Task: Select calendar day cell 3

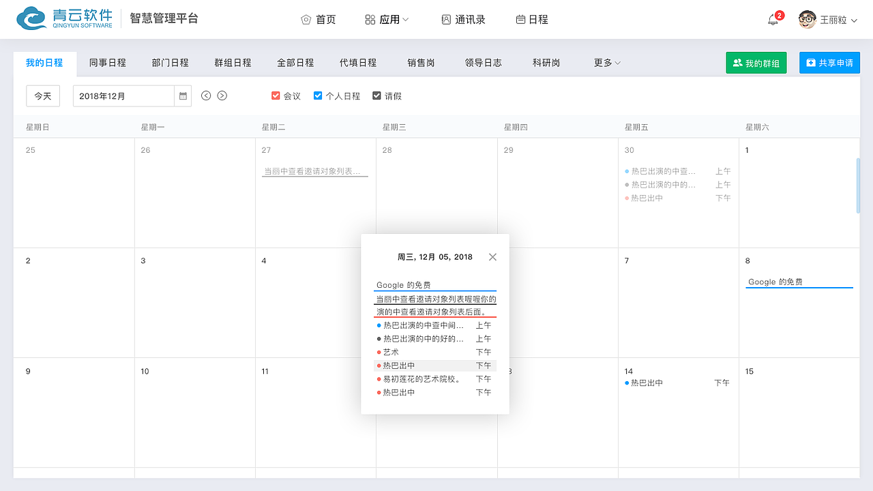Action: click(x=195, y=303)
